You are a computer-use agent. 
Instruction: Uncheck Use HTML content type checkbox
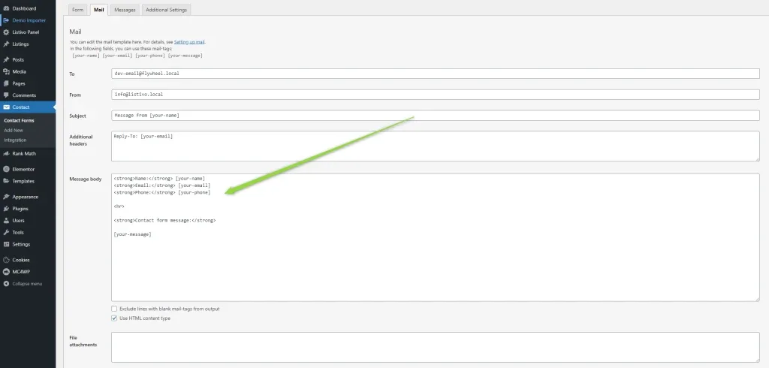coord(114,318)
